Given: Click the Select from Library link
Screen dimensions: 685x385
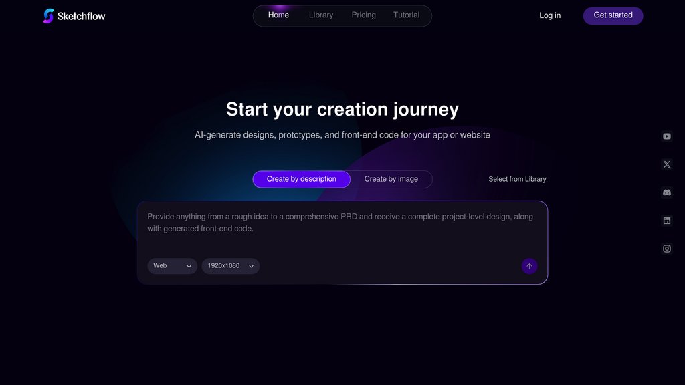Looking at the screenshot, I should [x=517, y=179].
